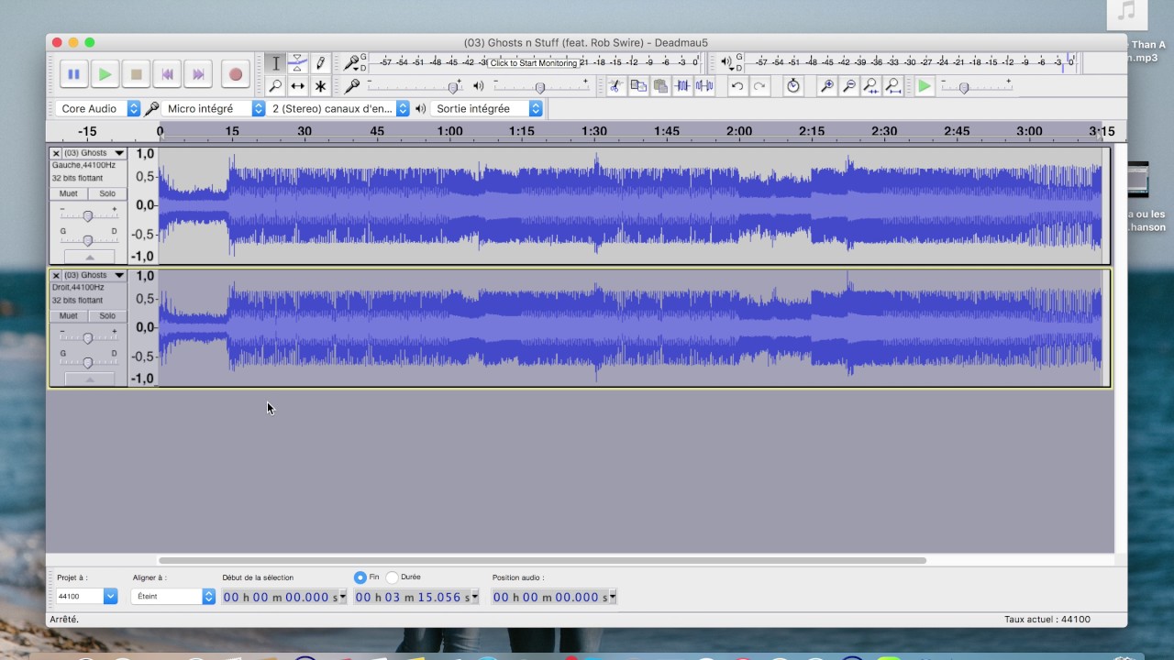The height and width of the screenshot is (660, 1174).
Task: Adjust pan slider on Gauche track
Action: pyautogui.click(x=88, y=239)
